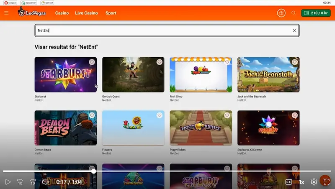Viewport: 335px width, 189px height.
Task: Change playback speed 1x control
Action: [x=301, y=182]
